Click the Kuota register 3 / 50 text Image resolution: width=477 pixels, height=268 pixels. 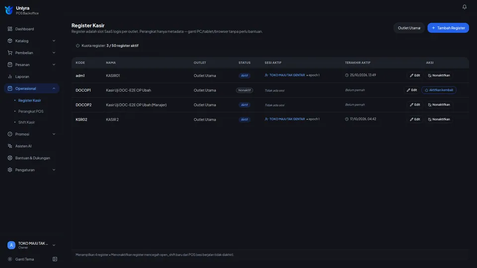coord(122,46)
